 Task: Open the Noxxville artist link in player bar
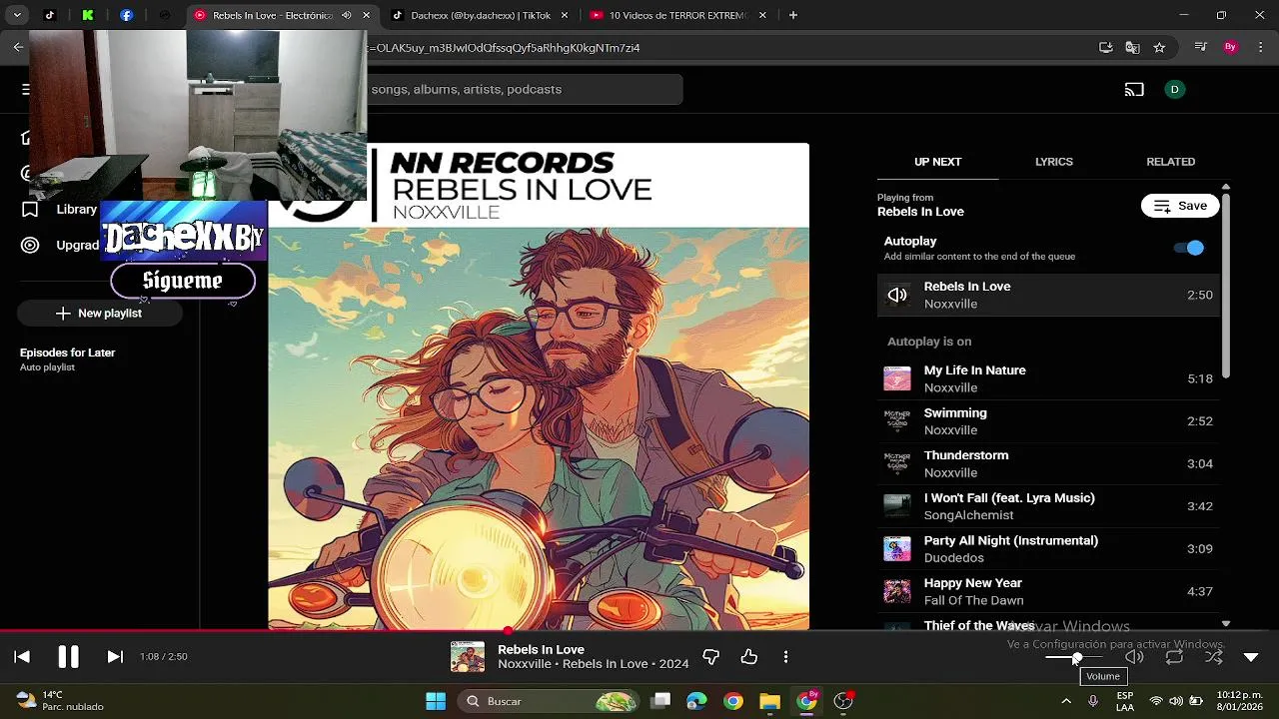(525, 664)
